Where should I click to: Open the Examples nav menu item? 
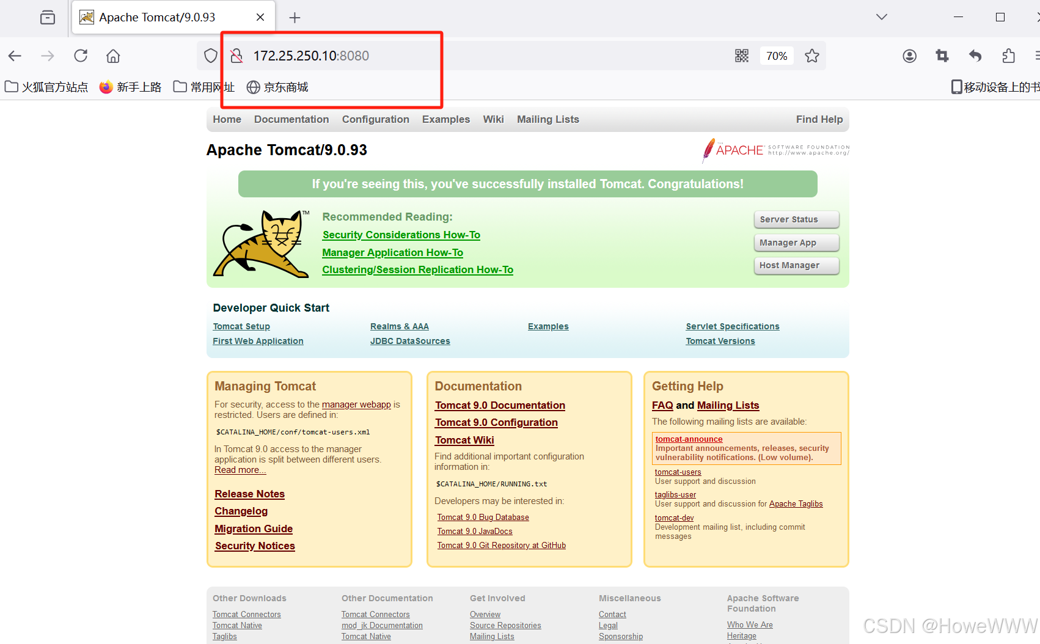pyautogui.click(x=446, y=119)
